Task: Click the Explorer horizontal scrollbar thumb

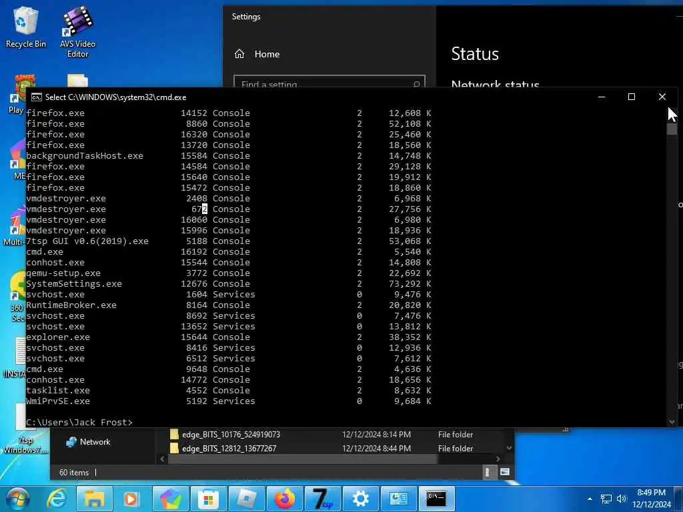Action: pos(302,459)
